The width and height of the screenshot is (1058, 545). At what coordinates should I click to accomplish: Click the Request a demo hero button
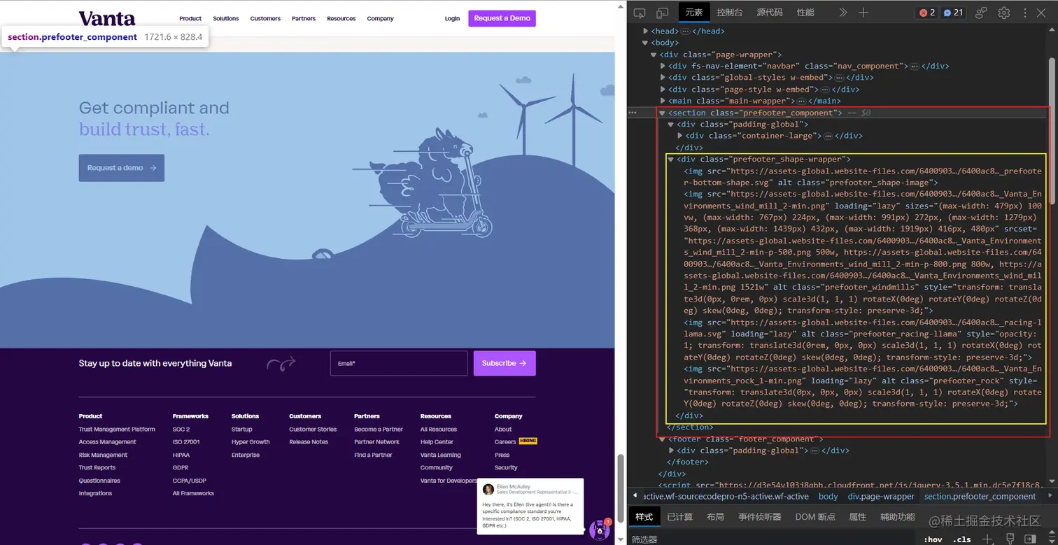click(122, 168)
